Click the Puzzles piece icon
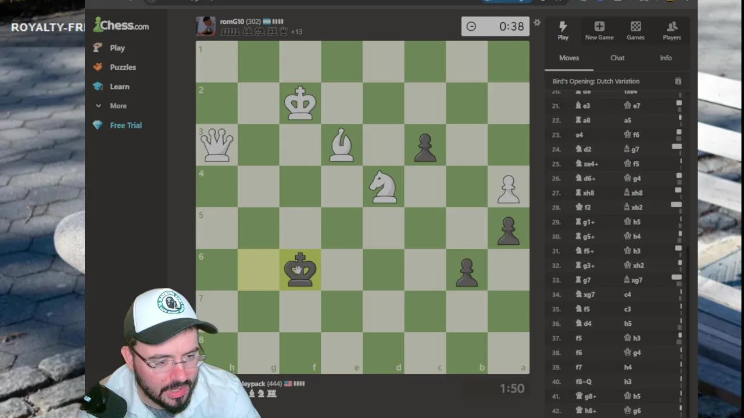The width and height of the screenshot is (744, 418). (98, 67)
